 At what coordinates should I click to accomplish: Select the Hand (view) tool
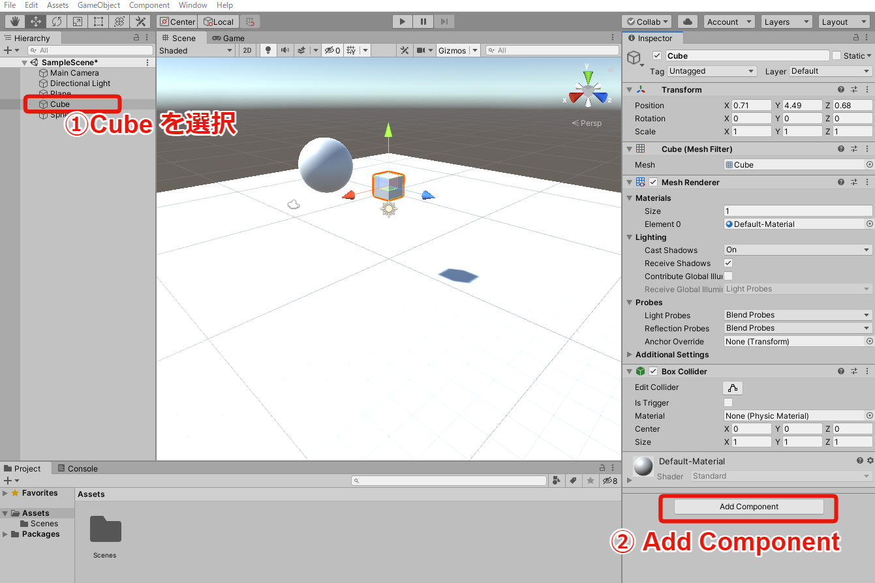pyautogui.click(x=14, y=21)
